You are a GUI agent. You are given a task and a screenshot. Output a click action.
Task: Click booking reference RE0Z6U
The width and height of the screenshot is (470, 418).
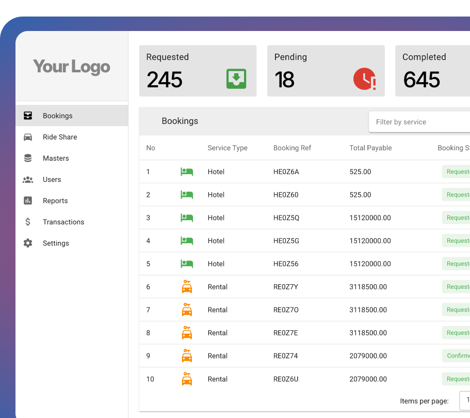click(x=286, y=379)
